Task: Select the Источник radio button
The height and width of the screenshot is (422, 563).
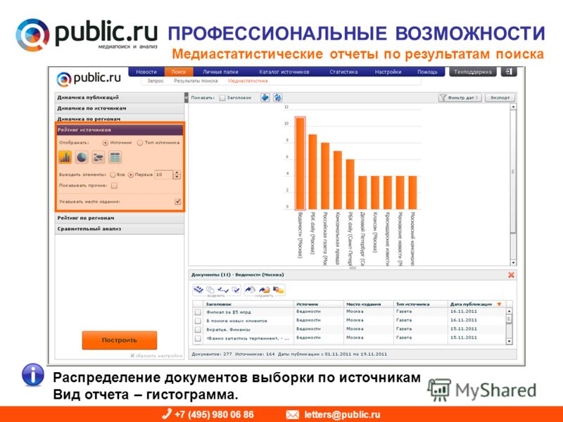Action: (x=105, y=143)
